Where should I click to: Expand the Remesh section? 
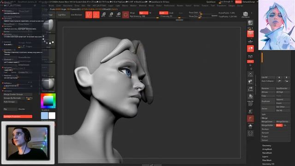(x=265, y=133)
